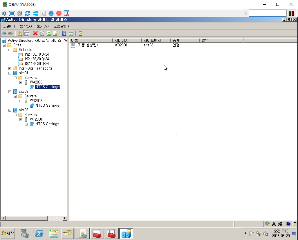This screenshot has height=240, width=298.
Task: Click the A input mode language bar button
Action: [274, 224]
